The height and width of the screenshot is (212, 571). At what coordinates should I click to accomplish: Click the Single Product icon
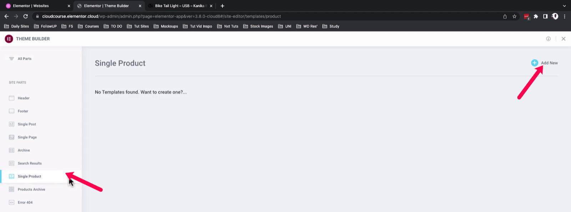point(11,176)
